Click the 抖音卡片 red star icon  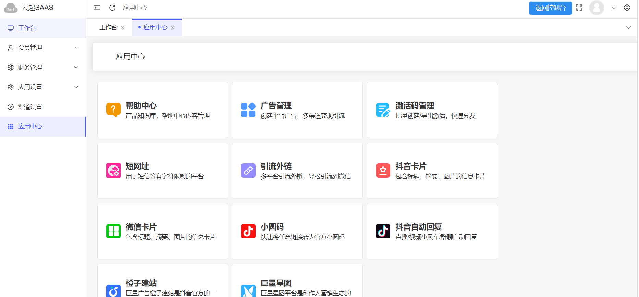point(383,171)
